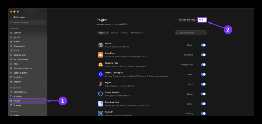
Task: Toggle the Codex Security plugin
Action: (x=203, y=94)
